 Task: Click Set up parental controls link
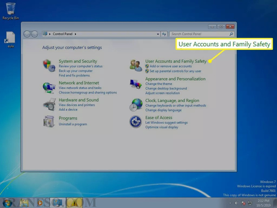[x=175, y=71]
